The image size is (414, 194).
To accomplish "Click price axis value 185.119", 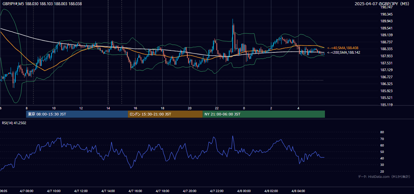I will pyautogui.click(x=387, y=105).
